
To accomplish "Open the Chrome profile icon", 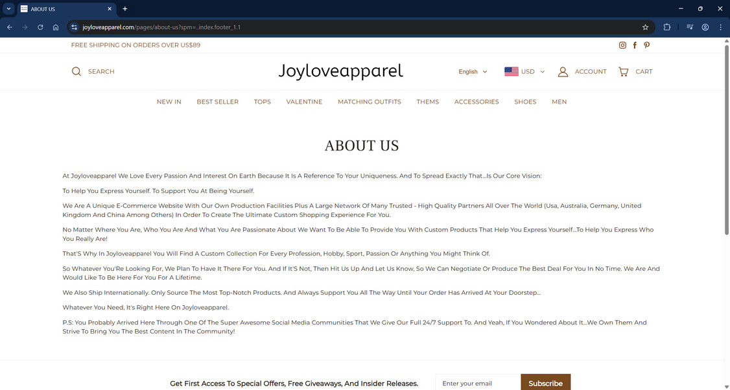I will tap(705, 27).
